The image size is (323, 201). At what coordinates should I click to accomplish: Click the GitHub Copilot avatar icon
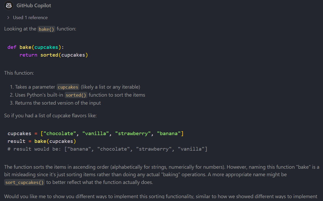(x=9, y=5)
